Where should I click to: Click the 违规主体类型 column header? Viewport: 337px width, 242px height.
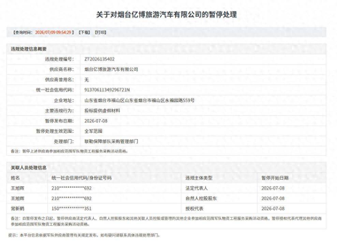199,178
